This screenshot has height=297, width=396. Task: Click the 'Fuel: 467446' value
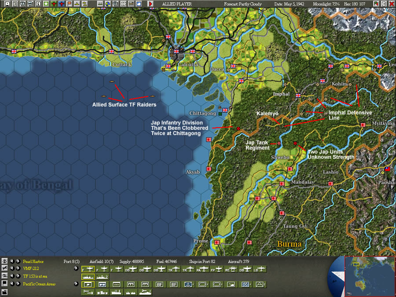[166, 261]
